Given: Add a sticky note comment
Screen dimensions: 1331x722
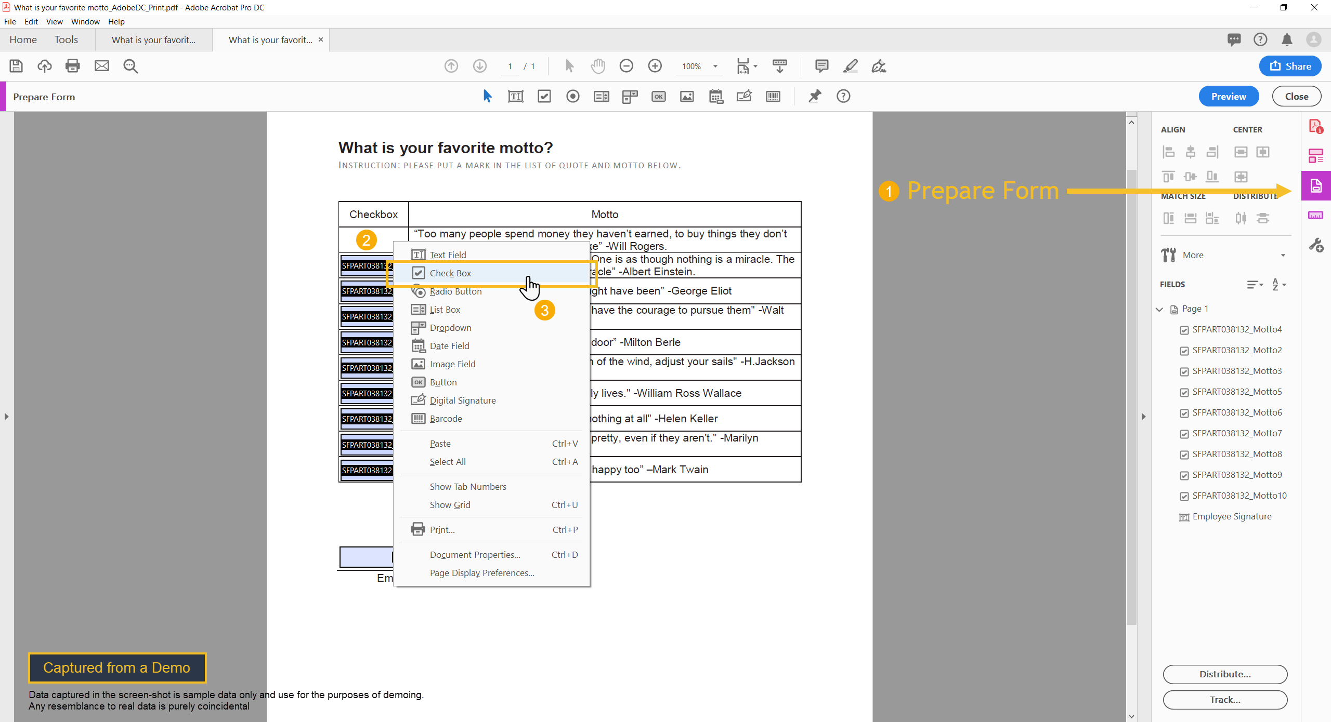Looking at the screenshot, I should (x=821, y=66).
